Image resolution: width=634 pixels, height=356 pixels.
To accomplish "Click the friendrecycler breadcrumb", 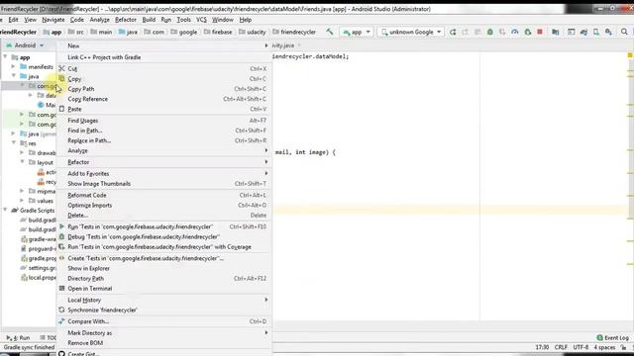I will (294, 32).
